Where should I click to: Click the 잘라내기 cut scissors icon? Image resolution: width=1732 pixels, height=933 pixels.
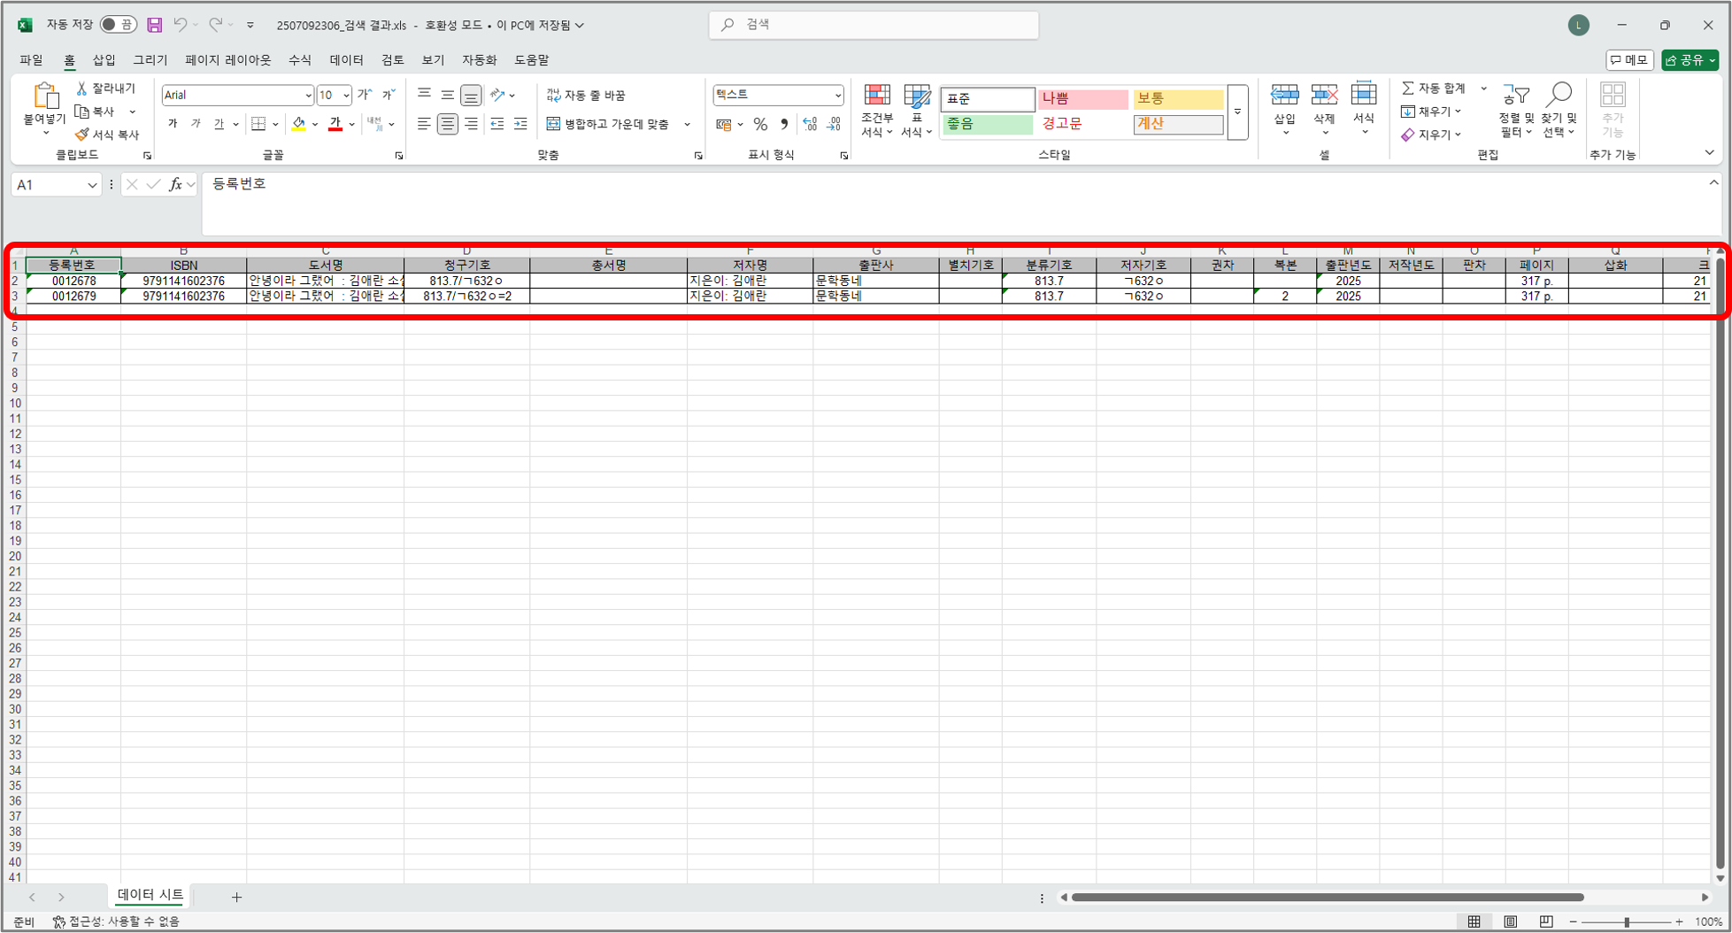pos(82,89)
